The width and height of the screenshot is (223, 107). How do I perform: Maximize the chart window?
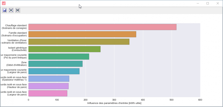click(208, 3)
